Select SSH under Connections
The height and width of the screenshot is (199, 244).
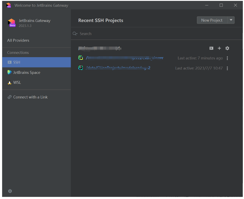pyautogui.click(x=16, y=62)
